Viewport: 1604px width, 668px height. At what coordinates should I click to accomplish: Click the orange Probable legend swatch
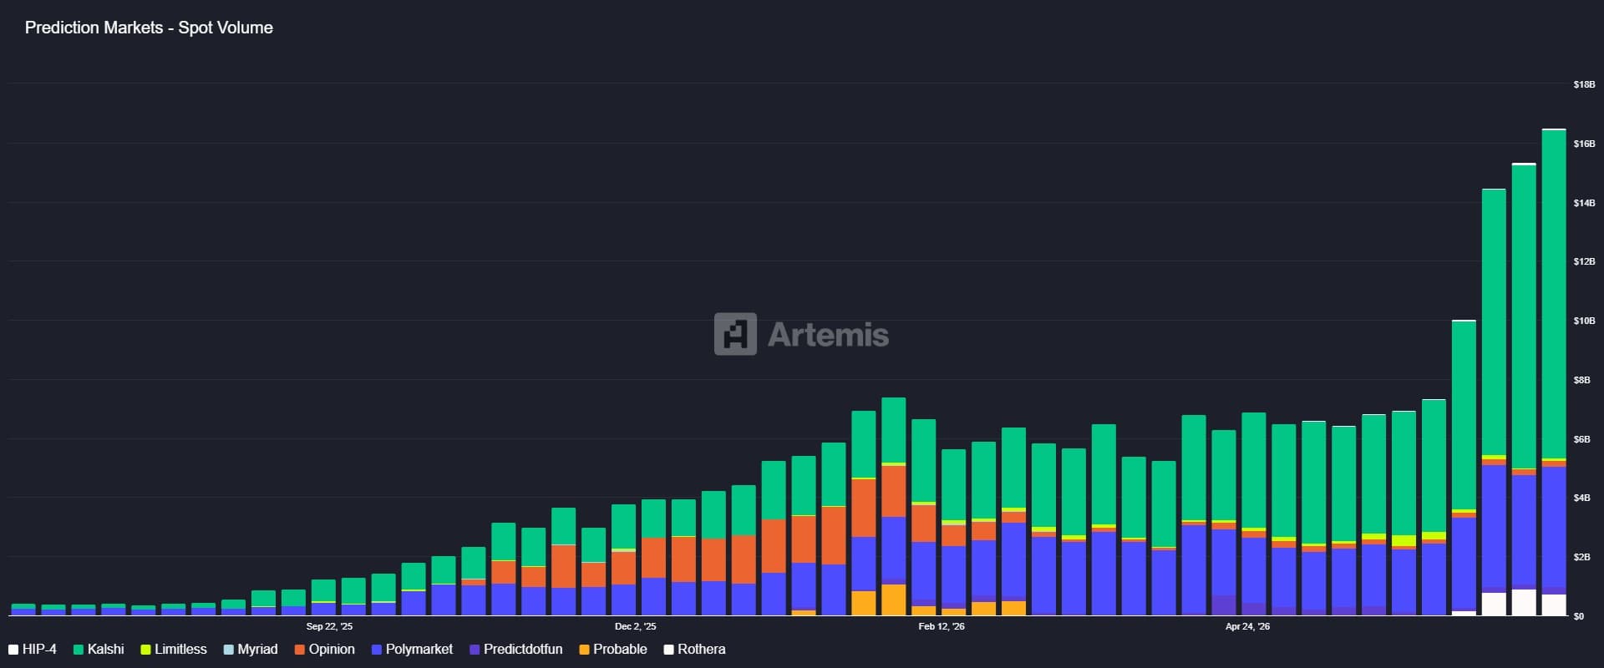pyautogui.click(x=584, y=650)
